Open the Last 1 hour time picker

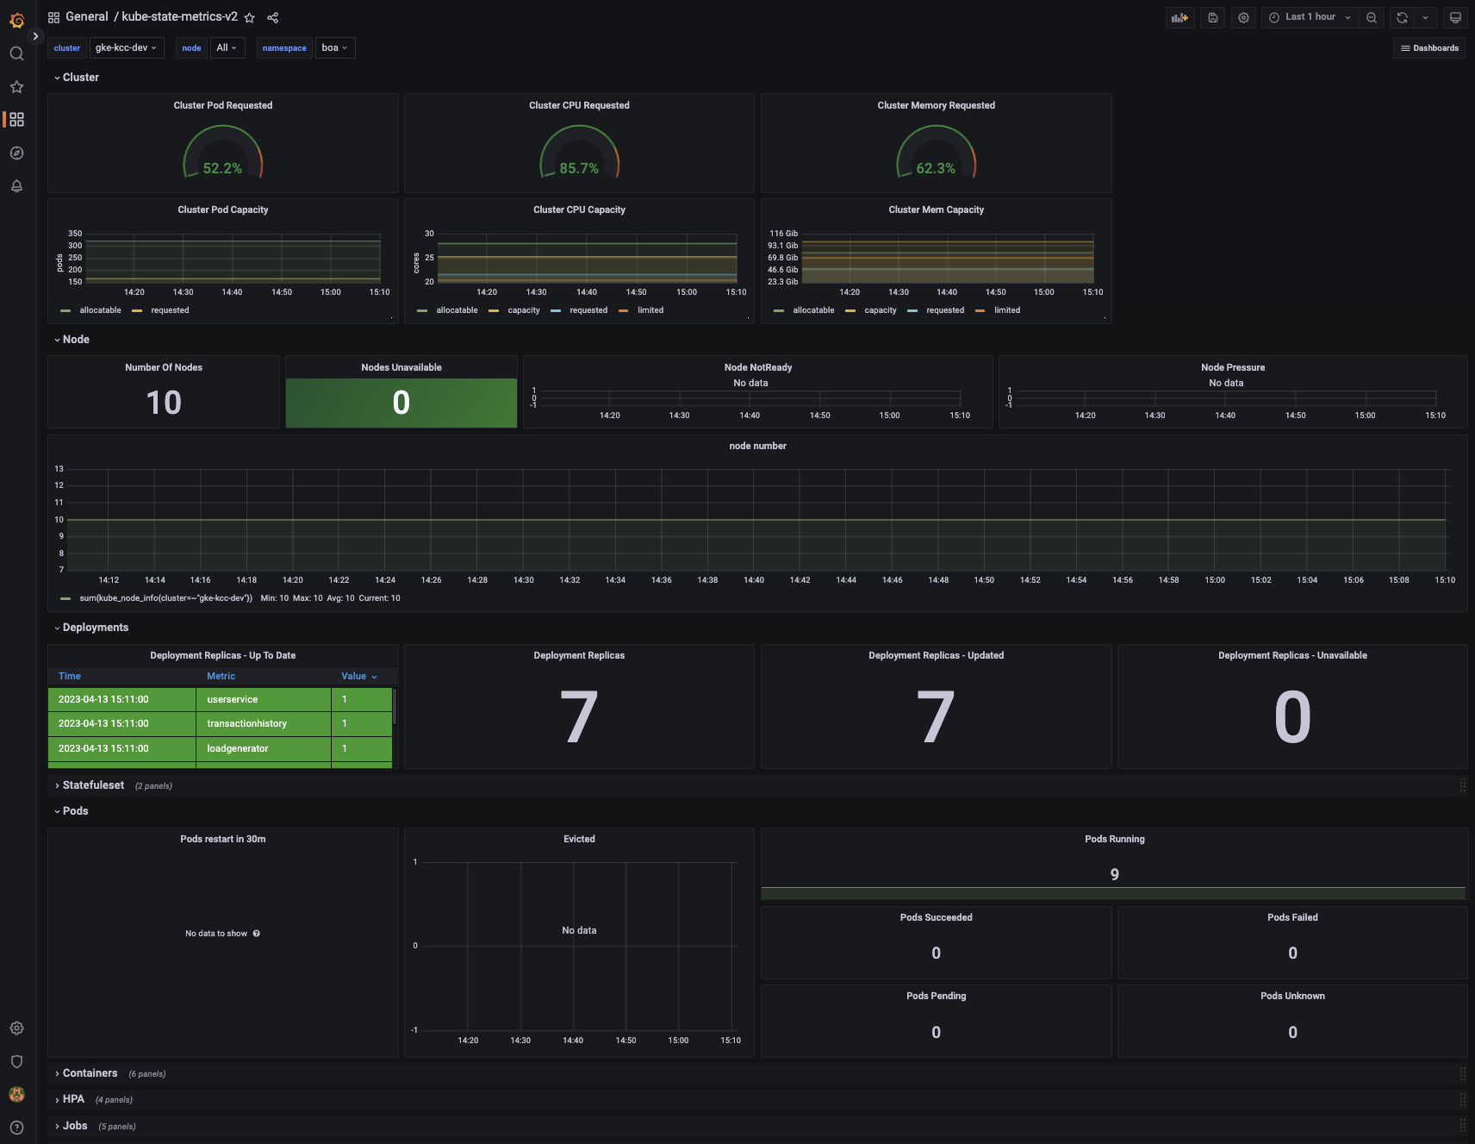tap(1309, 17)
